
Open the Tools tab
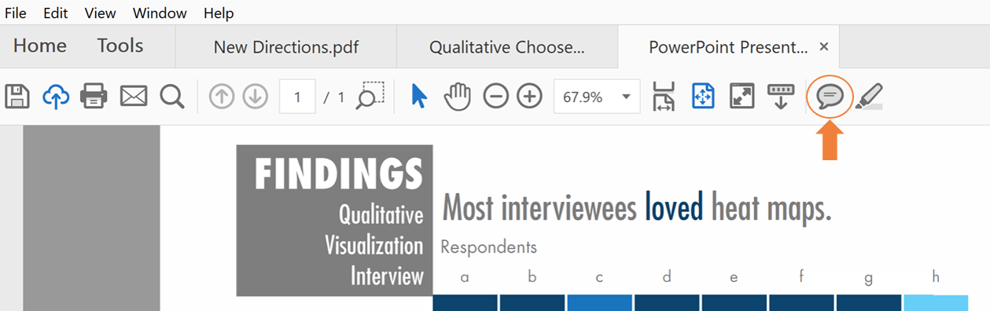click(x=120, y=46)
